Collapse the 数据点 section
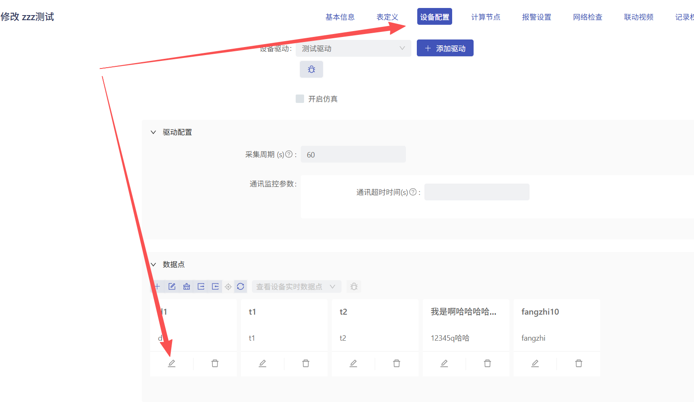 pos(154,265)
